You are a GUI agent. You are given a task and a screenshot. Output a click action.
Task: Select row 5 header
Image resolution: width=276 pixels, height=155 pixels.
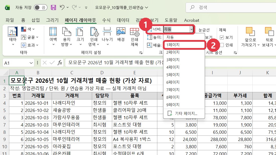click(5, 110)
